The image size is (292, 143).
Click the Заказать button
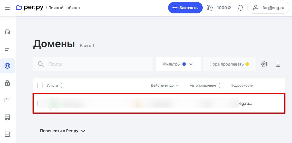185,8
